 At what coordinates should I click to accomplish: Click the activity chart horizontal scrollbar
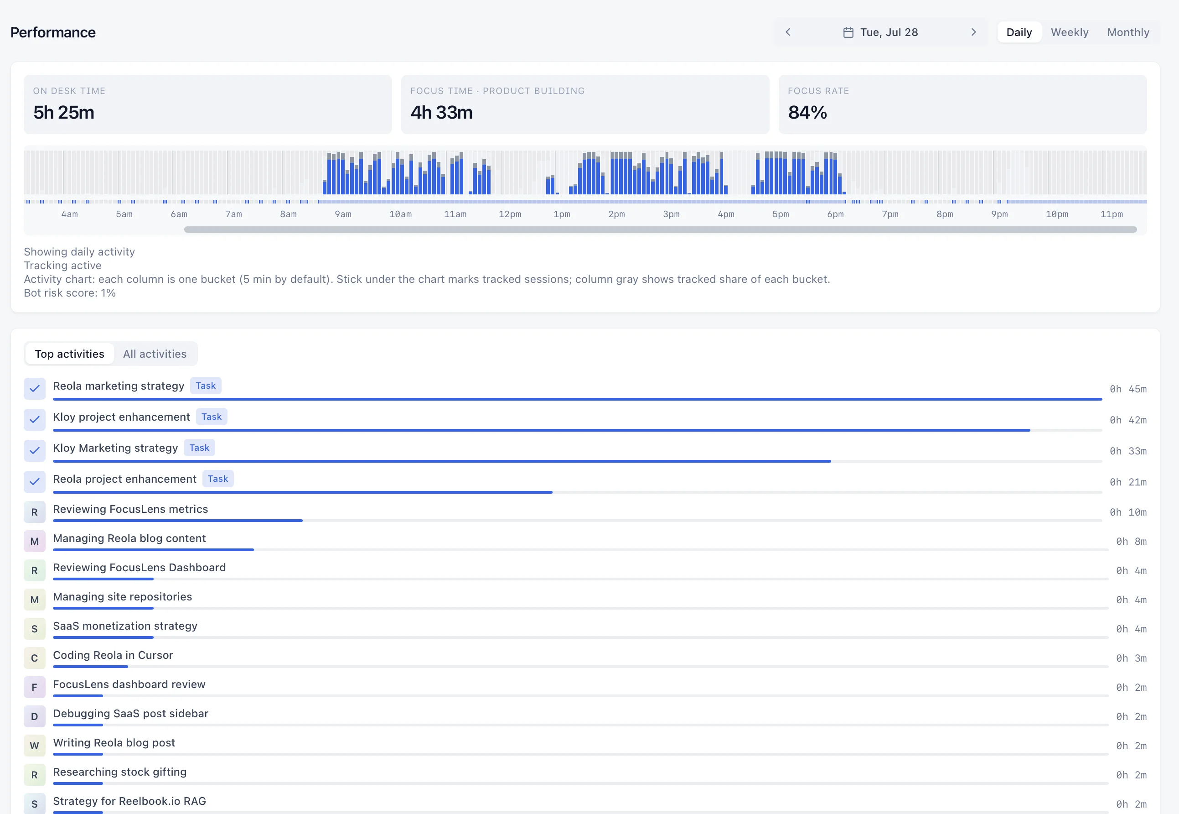click(660, 230)
